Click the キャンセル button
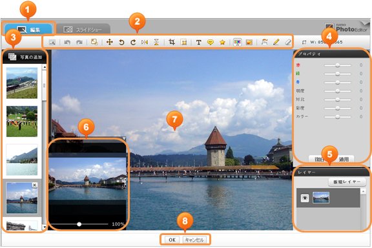 [194, 240]
